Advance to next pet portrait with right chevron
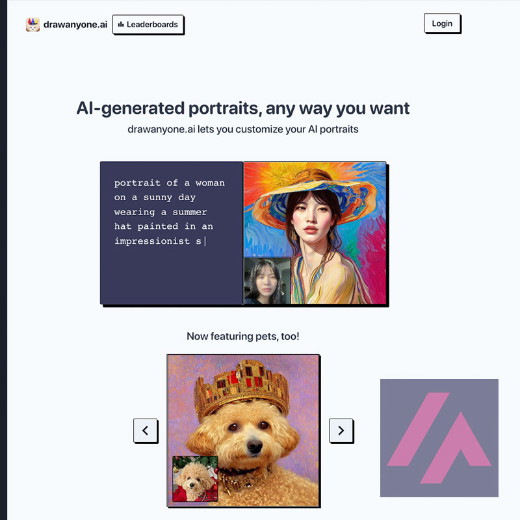The height and width of the screenshot is (520, 520). coord(341,430)
